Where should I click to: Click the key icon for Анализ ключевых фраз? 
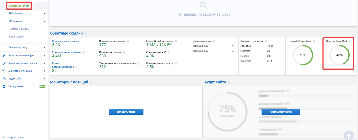[x=4, y=56]
